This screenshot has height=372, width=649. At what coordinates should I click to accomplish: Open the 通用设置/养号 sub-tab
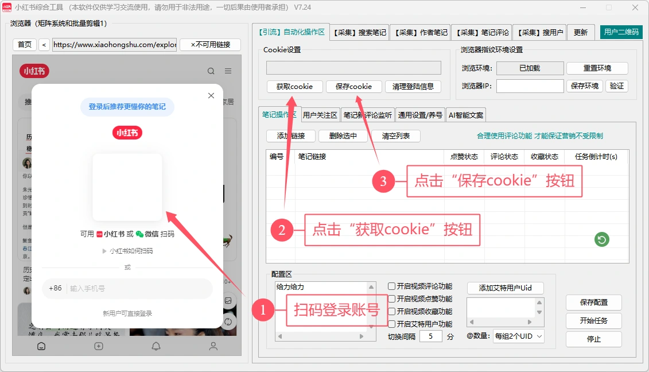click(x=420, y=115)
